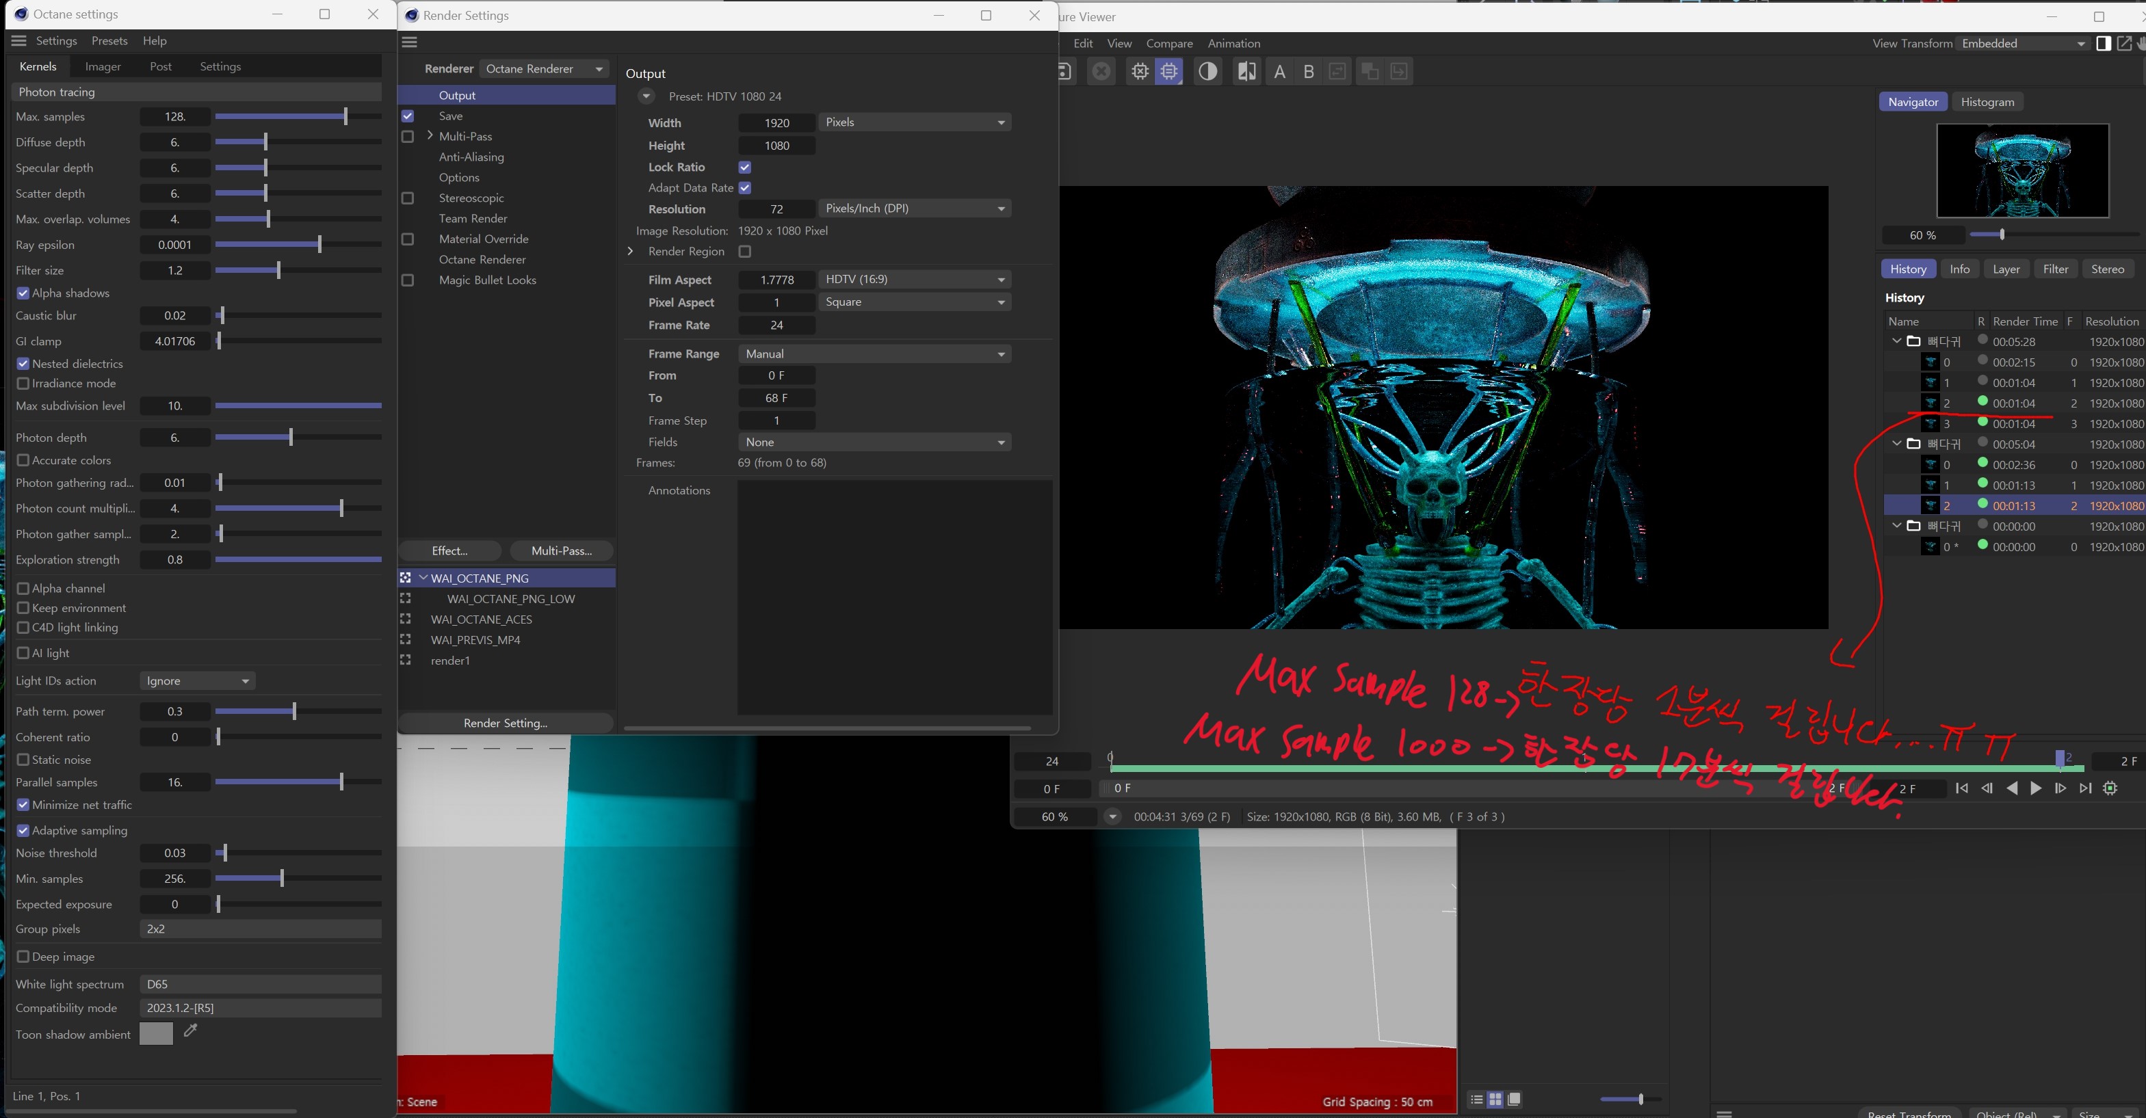Click the Effect... button
The width and height of the screenshot is (2146, 1118).
tap(450, 551)
